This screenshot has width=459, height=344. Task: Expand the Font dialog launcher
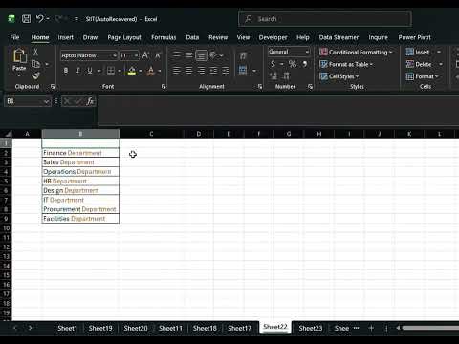(x=164, y=87)
